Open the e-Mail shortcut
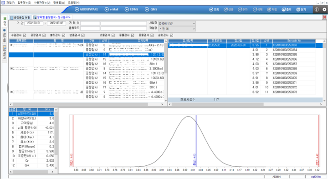The width and height of the screenshot is (328, 179). coord(111,9)
